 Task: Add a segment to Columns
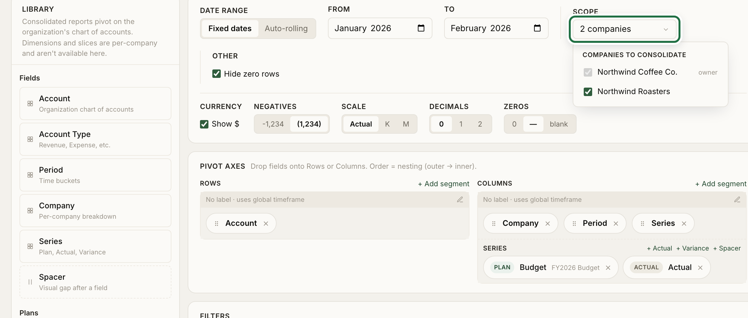click(721, 184)
